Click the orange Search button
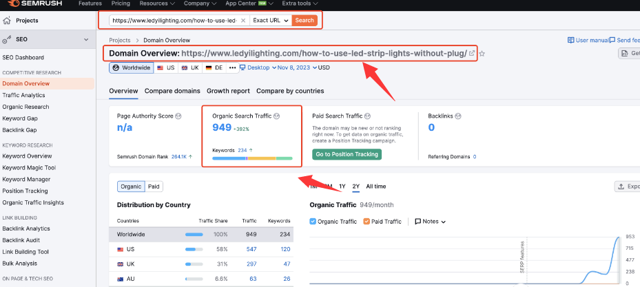This screenshot has width=640, height=287. point(304,21)
